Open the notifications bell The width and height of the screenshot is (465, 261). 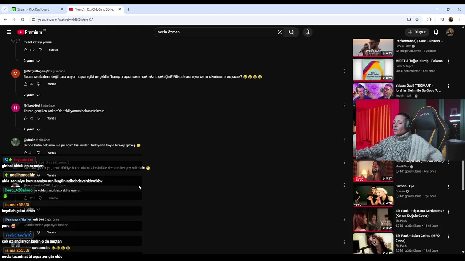coord(436,32)
